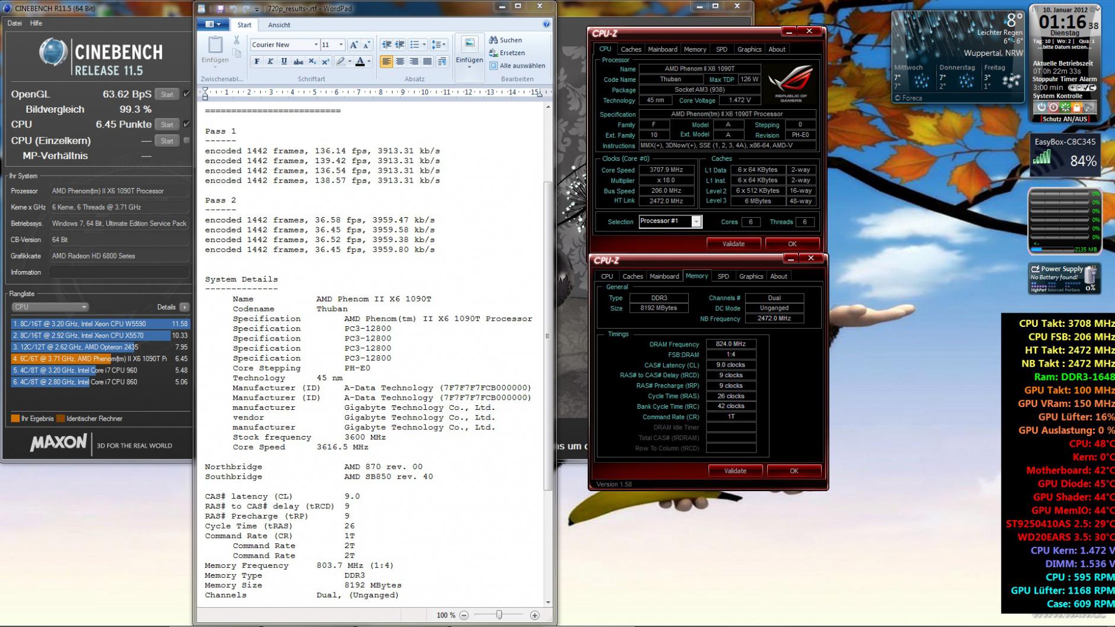Open the font size dropdown showing 11

(341, 44)
